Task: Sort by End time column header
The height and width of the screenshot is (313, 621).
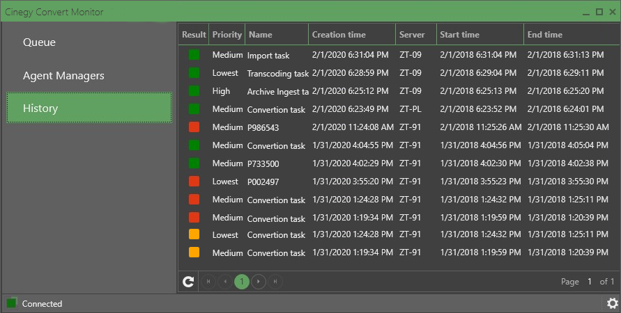Action: click(x=572, y=35)
